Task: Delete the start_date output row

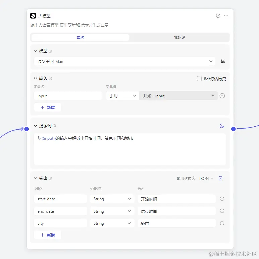Action: 222,199
